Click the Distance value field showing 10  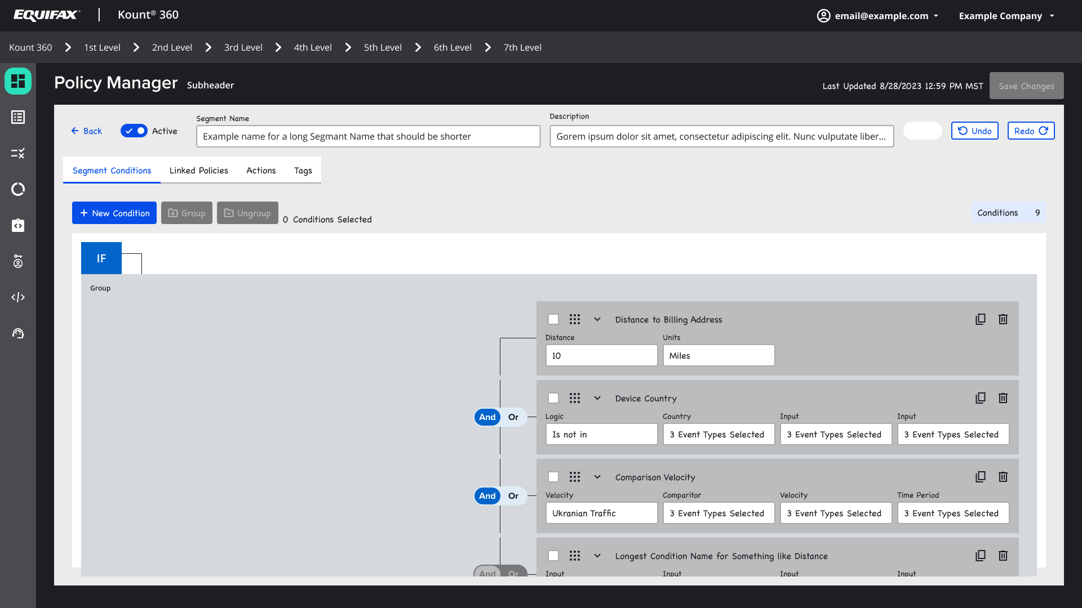point(601,355)
